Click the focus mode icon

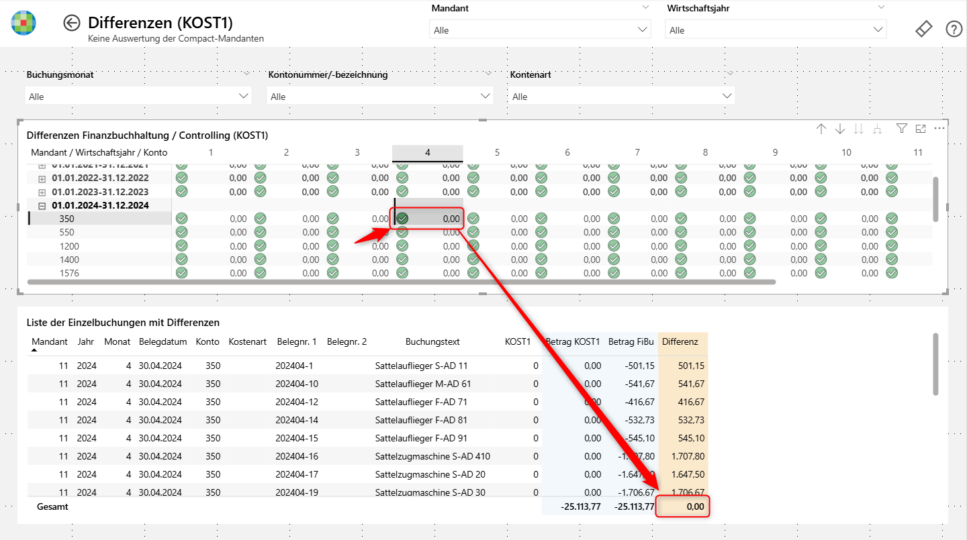pyautogui.click(x=921, y=128)
